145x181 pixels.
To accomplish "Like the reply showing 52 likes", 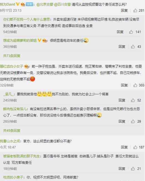I will (133, 100).
